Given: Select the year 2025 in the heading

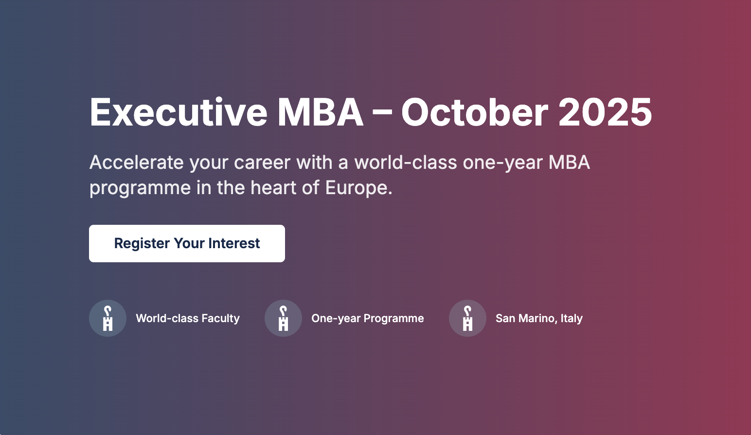Looking at the screenshot, I should [605, 112].
